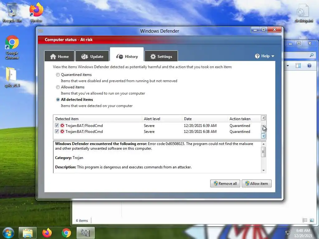
Task: Click the Allow item button
Action: 257,184
